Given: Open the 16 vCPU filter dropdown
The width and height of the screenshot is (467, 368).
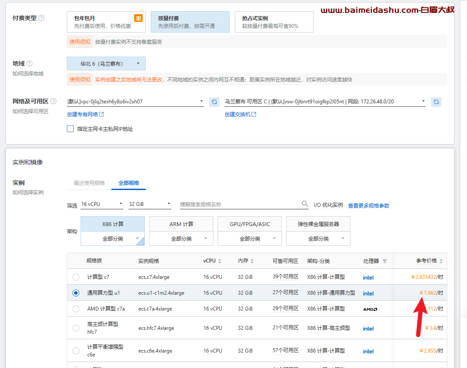Looking at the screenshot, I should [102, 204].
